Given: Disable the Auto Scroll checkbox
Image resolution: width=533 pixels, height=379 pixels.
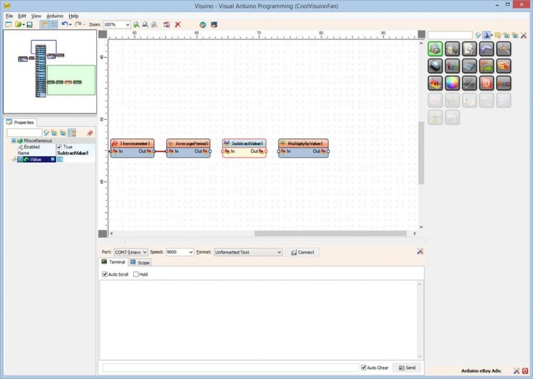Looking at the screenshot, I should point(105,274).
